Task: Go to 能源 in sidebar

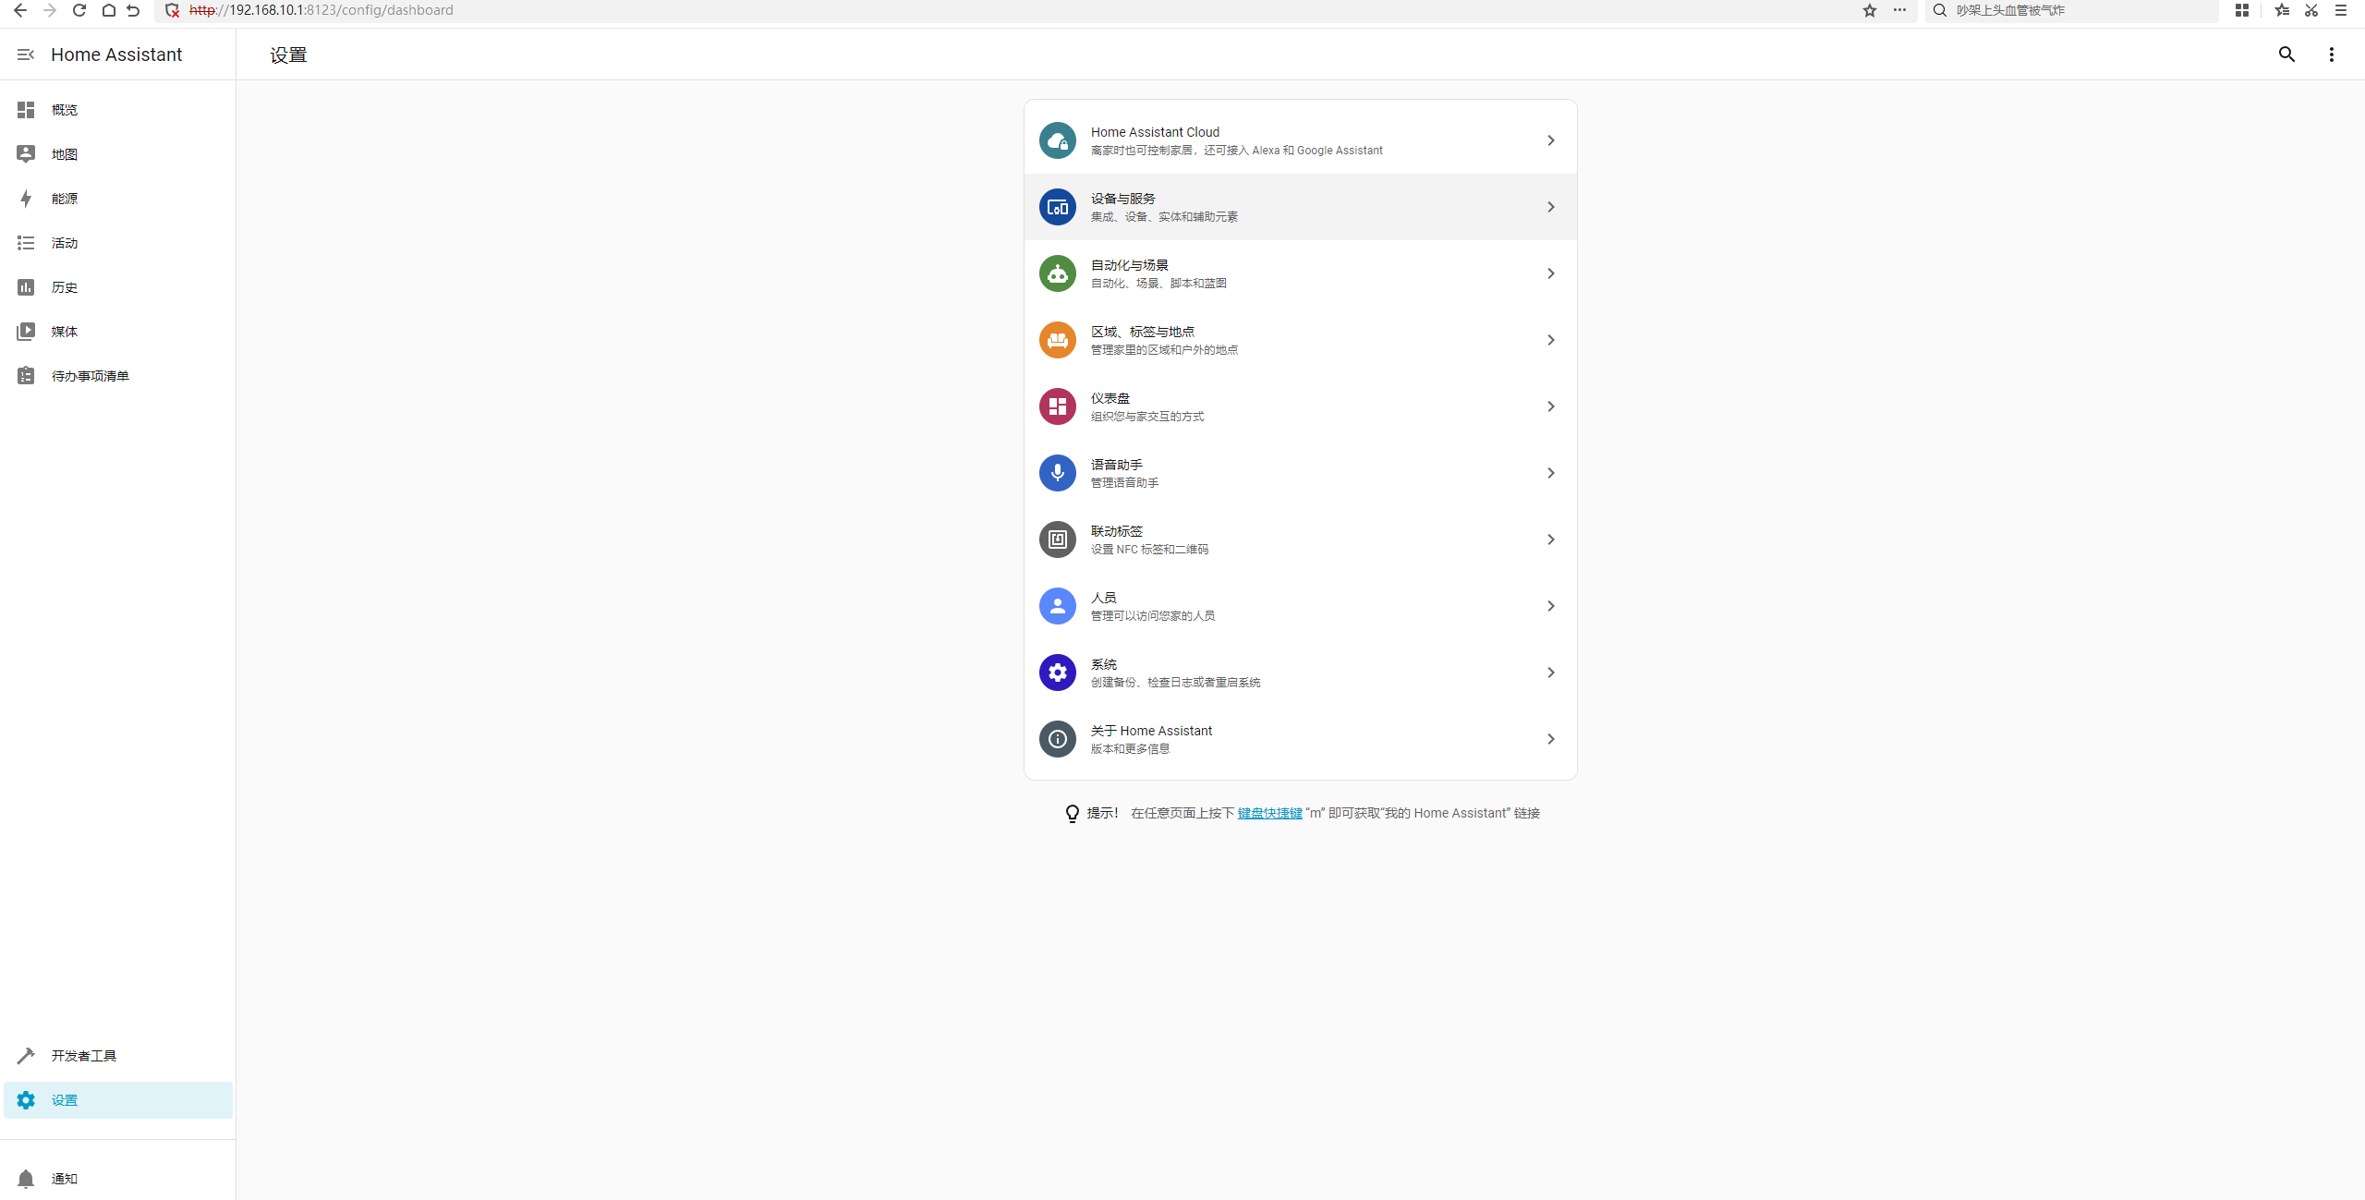Action: coord(65,199)
